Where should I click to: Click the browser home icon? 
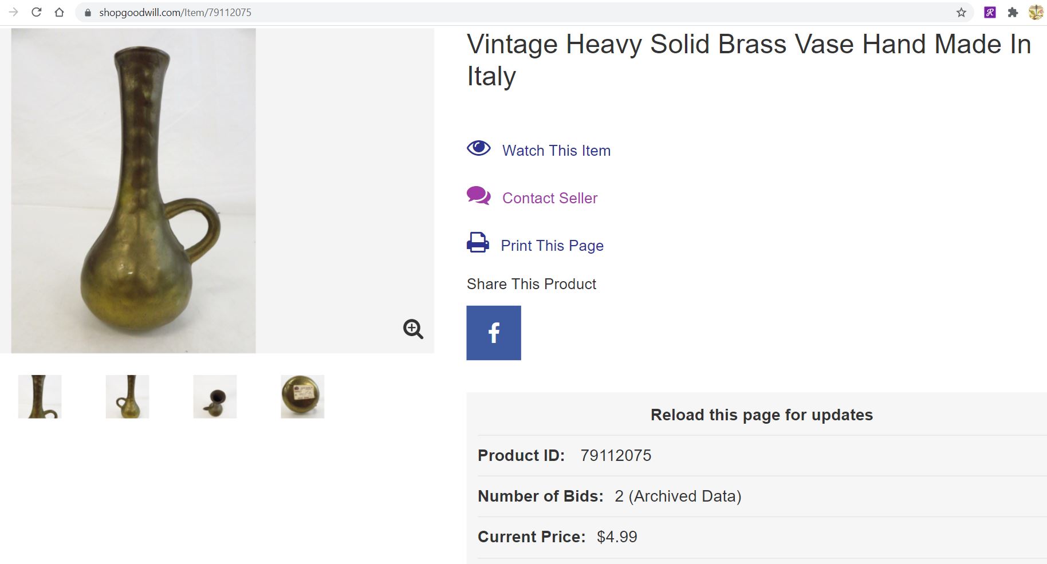tap(60, 12)
